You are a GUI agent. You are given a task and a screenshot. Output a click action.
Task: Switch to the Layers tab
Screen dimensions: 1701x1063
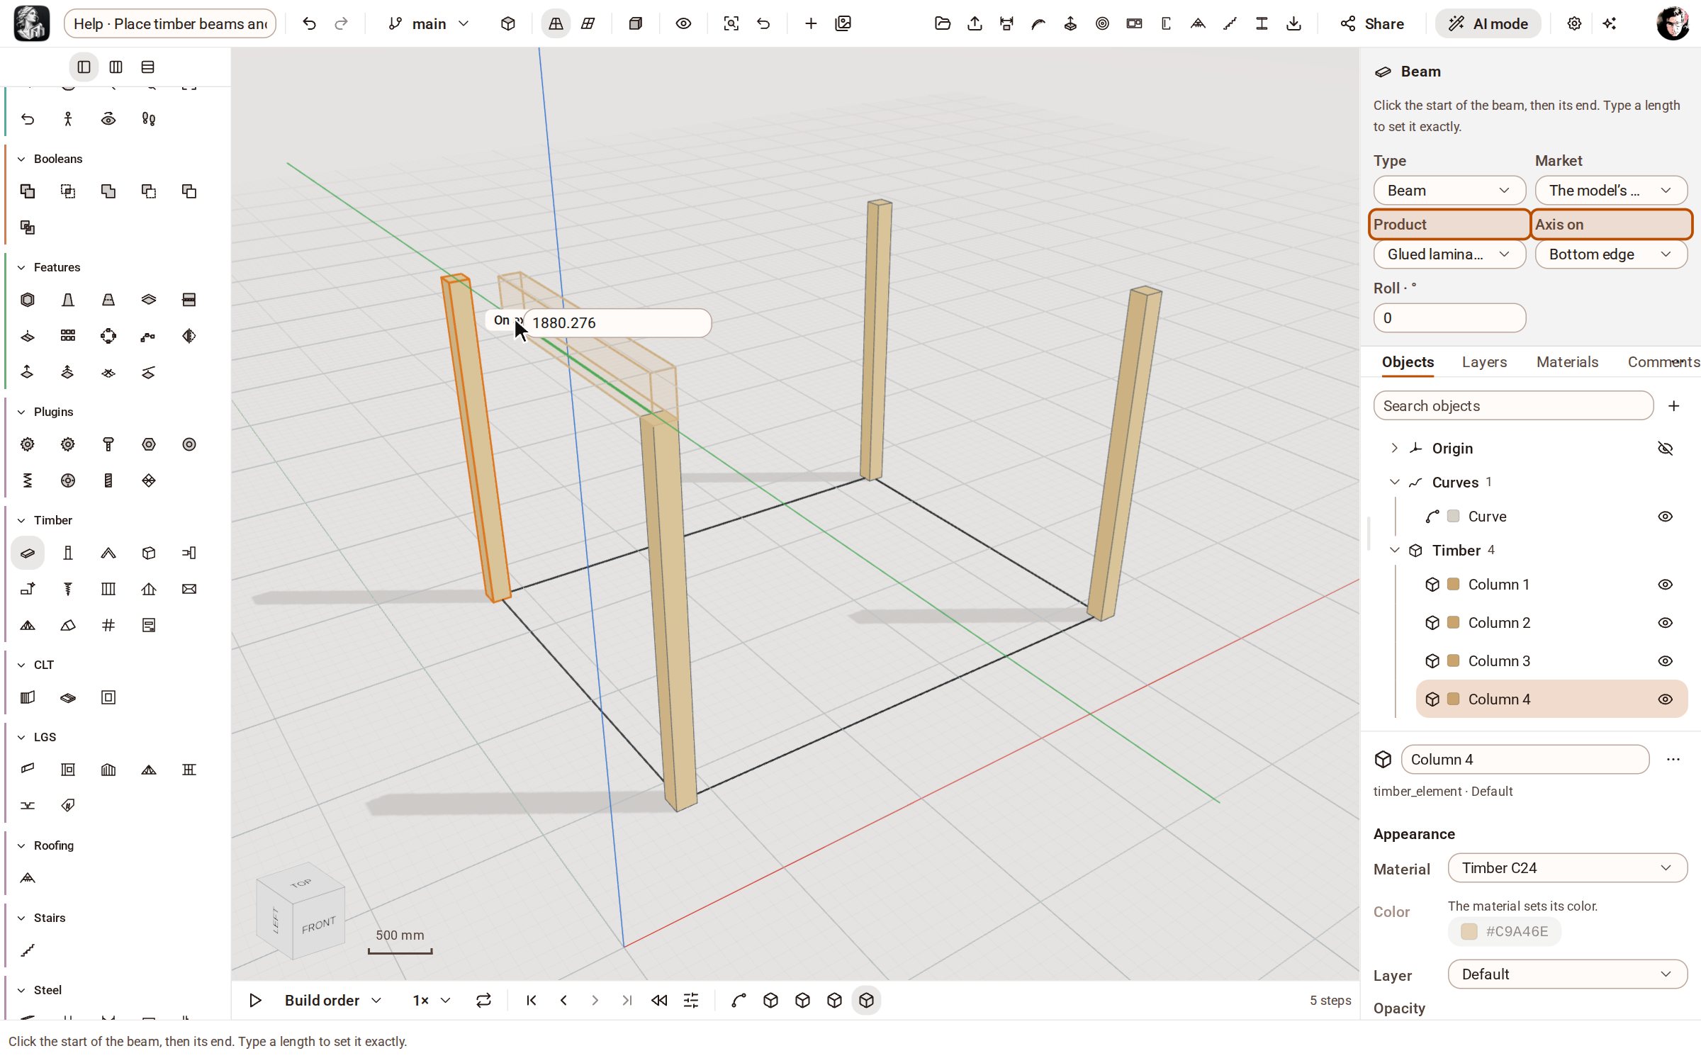point(1484,362)
